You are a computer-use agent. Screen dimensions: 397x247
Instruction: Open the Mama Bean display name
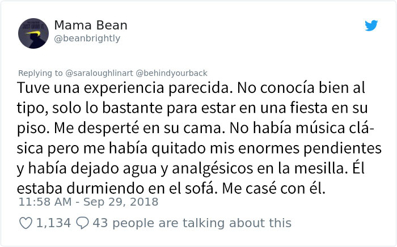(x=91, y=25)
